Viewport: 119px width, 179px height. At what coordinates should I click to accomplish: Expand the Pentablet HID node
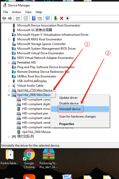[9, 63]
